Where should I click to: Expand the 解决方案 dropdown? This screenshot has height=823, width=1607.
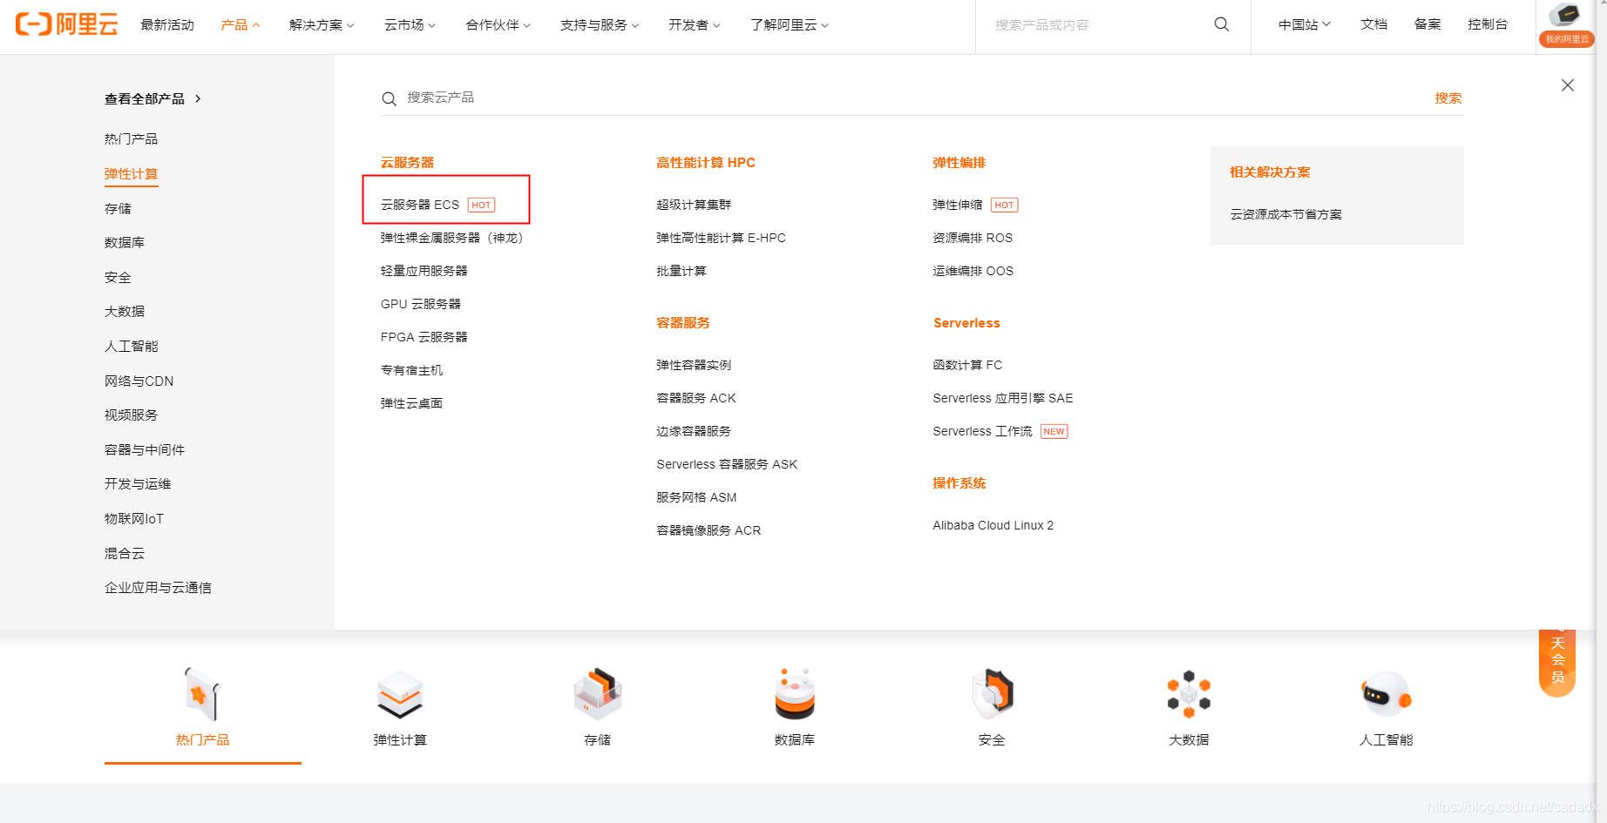322,24
